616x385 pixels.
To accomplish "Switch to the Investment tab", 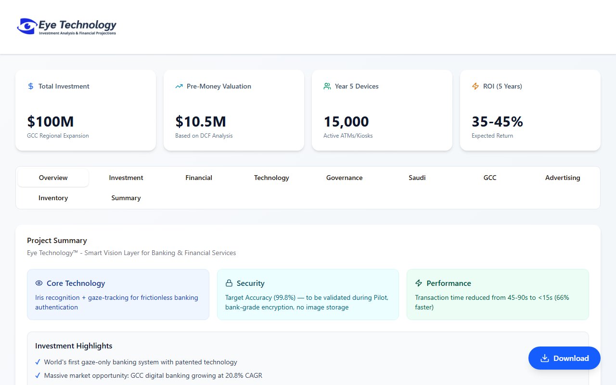I will [x=126, y=178].
